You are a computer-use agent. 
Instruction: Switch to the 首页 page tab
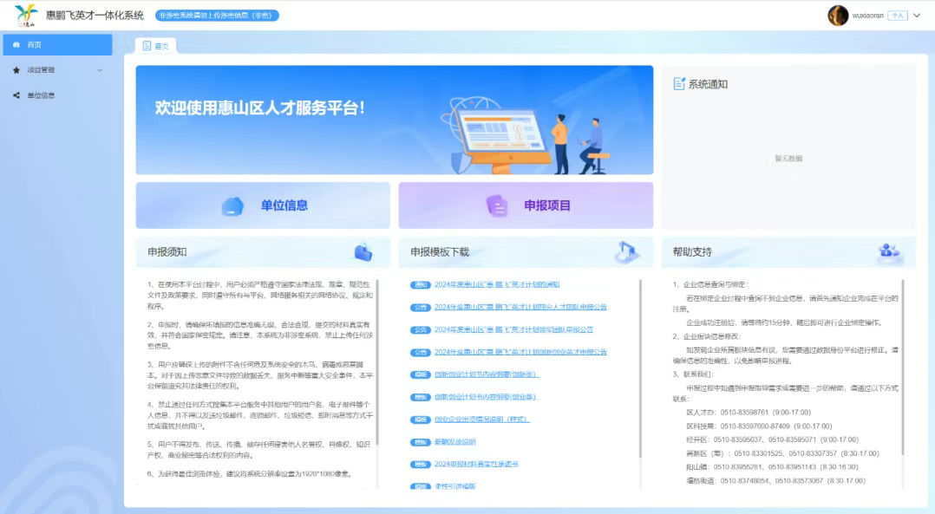156,46
